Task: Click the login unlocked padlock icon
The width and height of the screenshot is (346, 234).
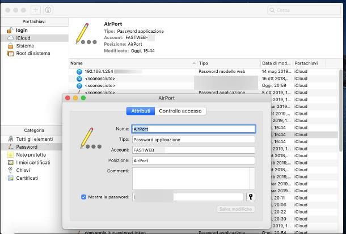Action: [10, 31]
